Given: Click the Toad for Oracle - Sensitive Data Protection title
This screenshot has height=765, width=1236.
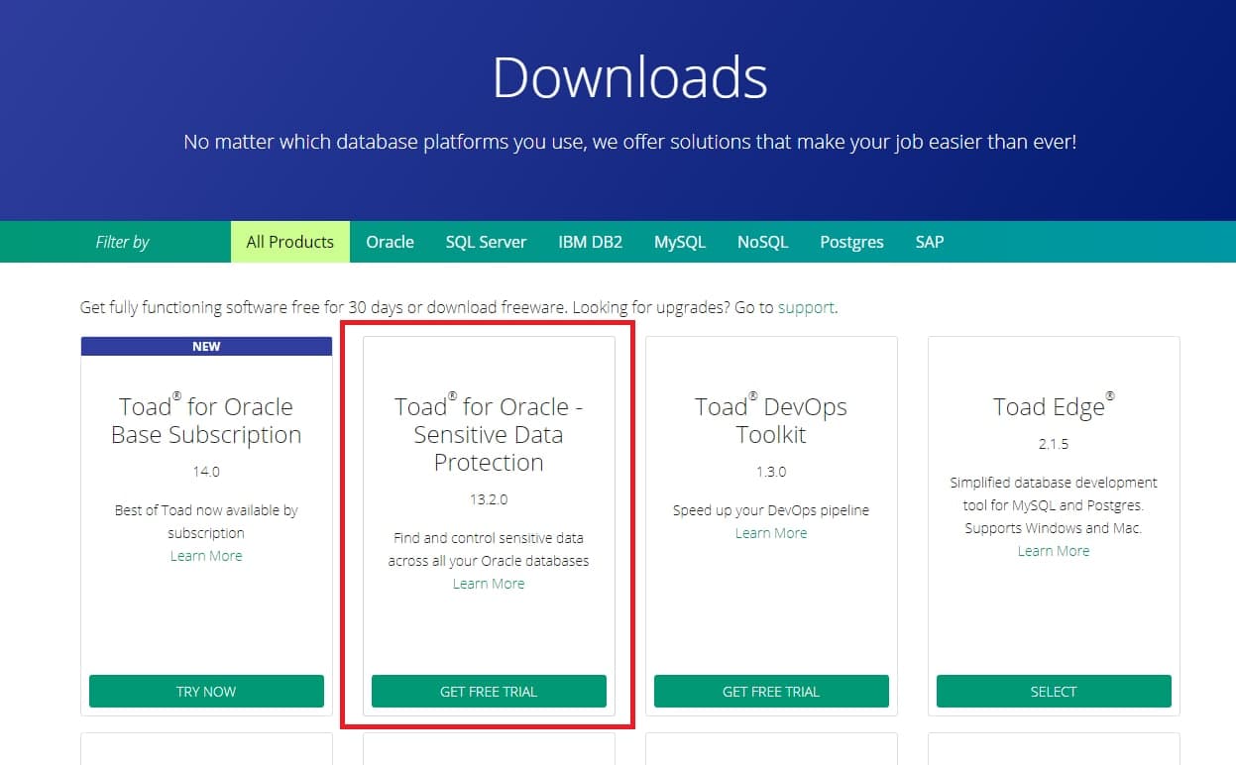Looking at the screenshot, I should pos(489,434).
